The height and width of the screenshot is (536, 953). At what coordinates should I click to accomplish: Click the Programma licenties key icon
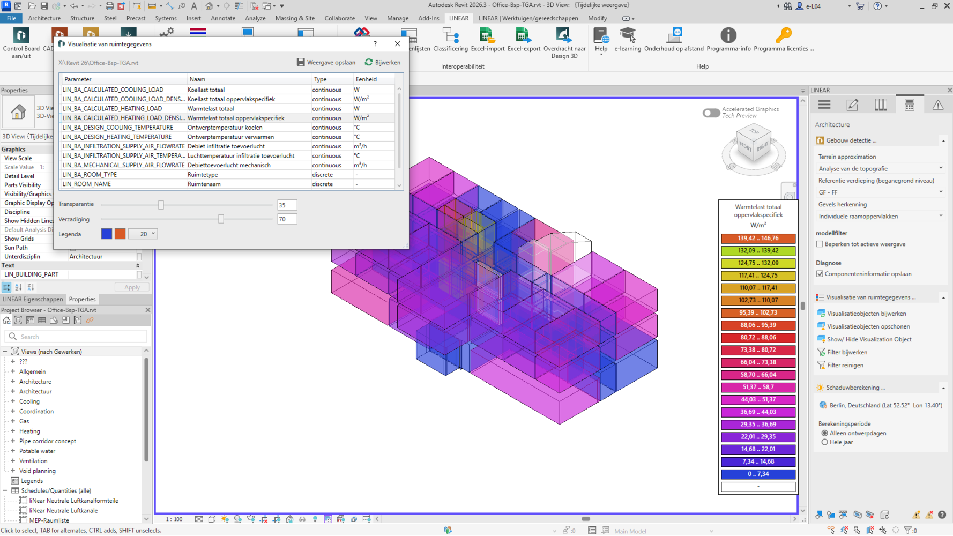pos(783,36)
